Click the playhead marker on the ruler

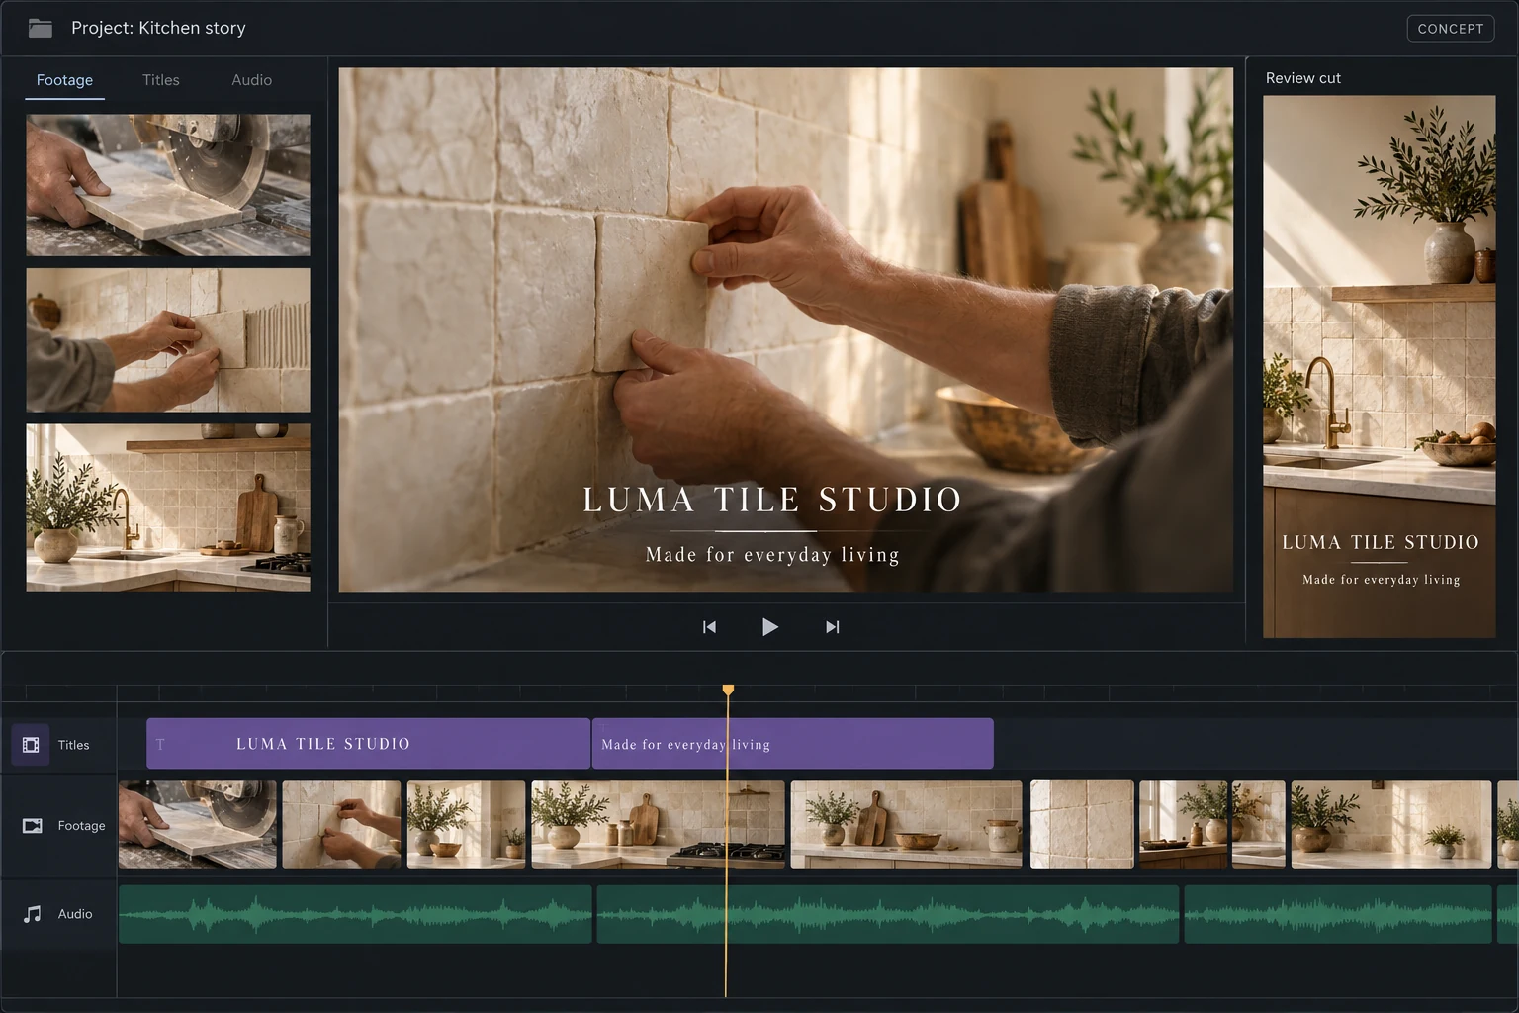tap(728, 690)
